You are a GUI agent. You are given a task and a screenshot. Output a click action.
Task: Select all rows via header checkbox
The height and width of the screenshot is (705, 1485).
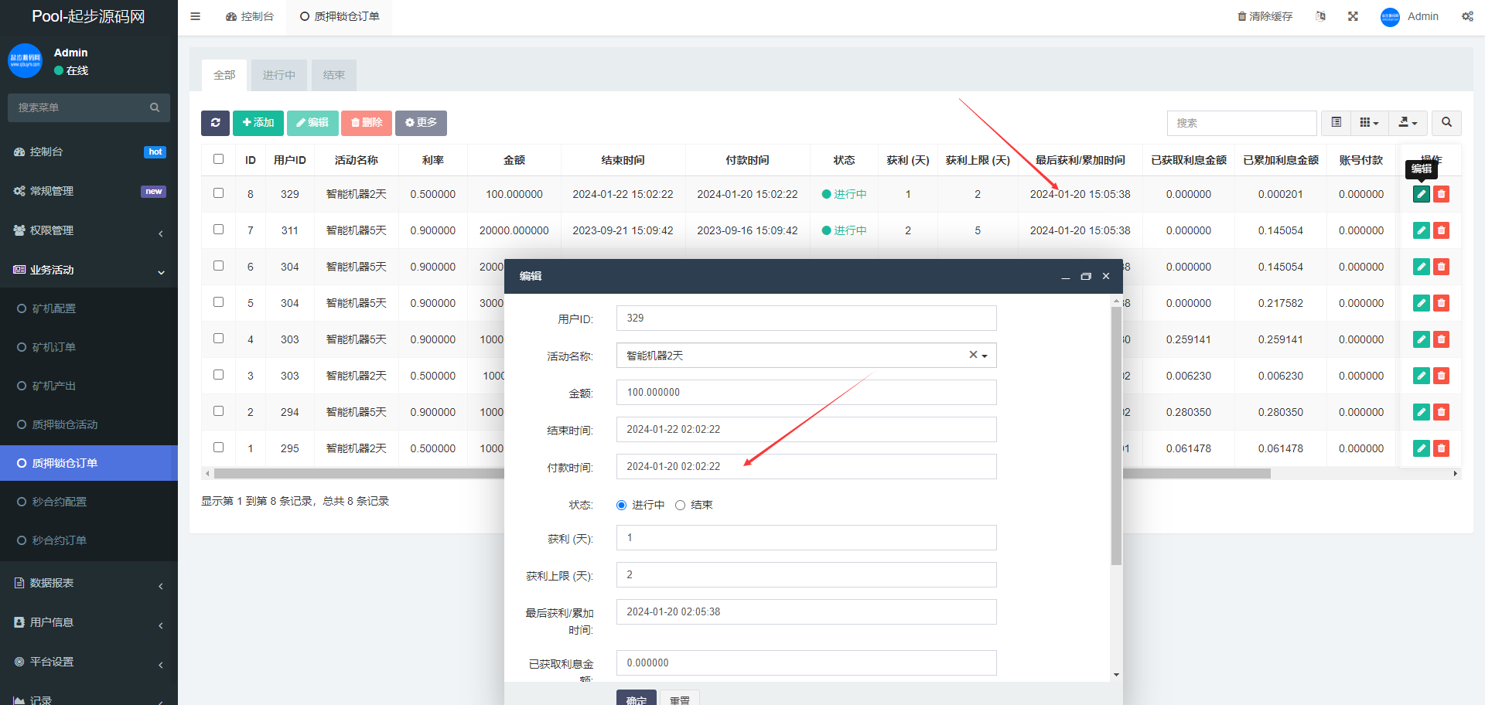coord(218,159)
